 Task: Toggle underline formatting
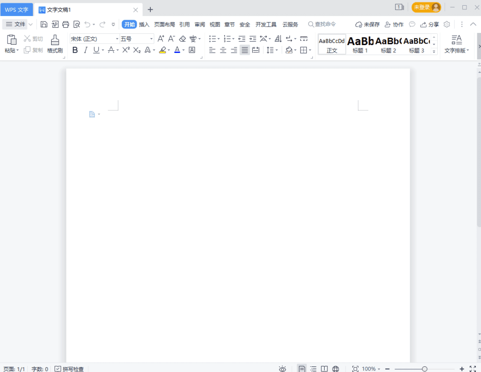[x=96, y=50]
